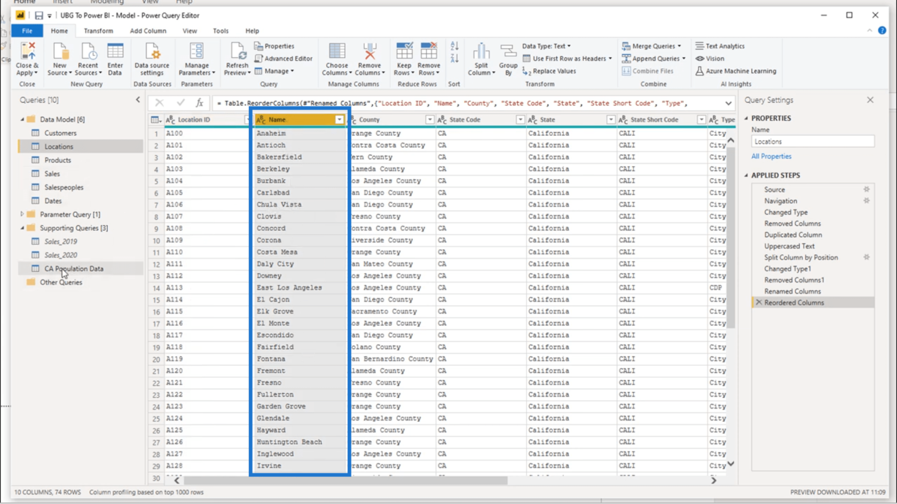Switch to the Transform tab

tap(98, 31)
